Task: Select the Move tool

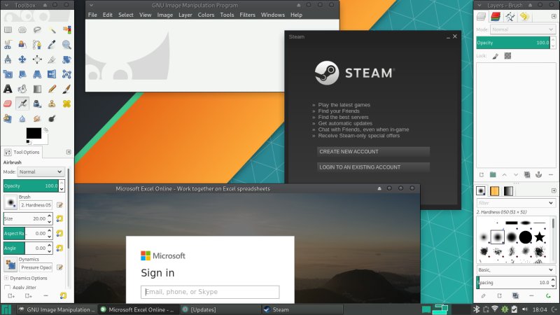Action: [x=22, y=59]
